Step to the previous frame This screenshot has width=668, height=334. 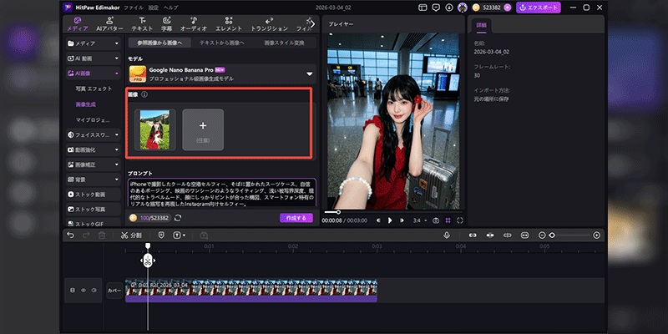pos(378,220)
